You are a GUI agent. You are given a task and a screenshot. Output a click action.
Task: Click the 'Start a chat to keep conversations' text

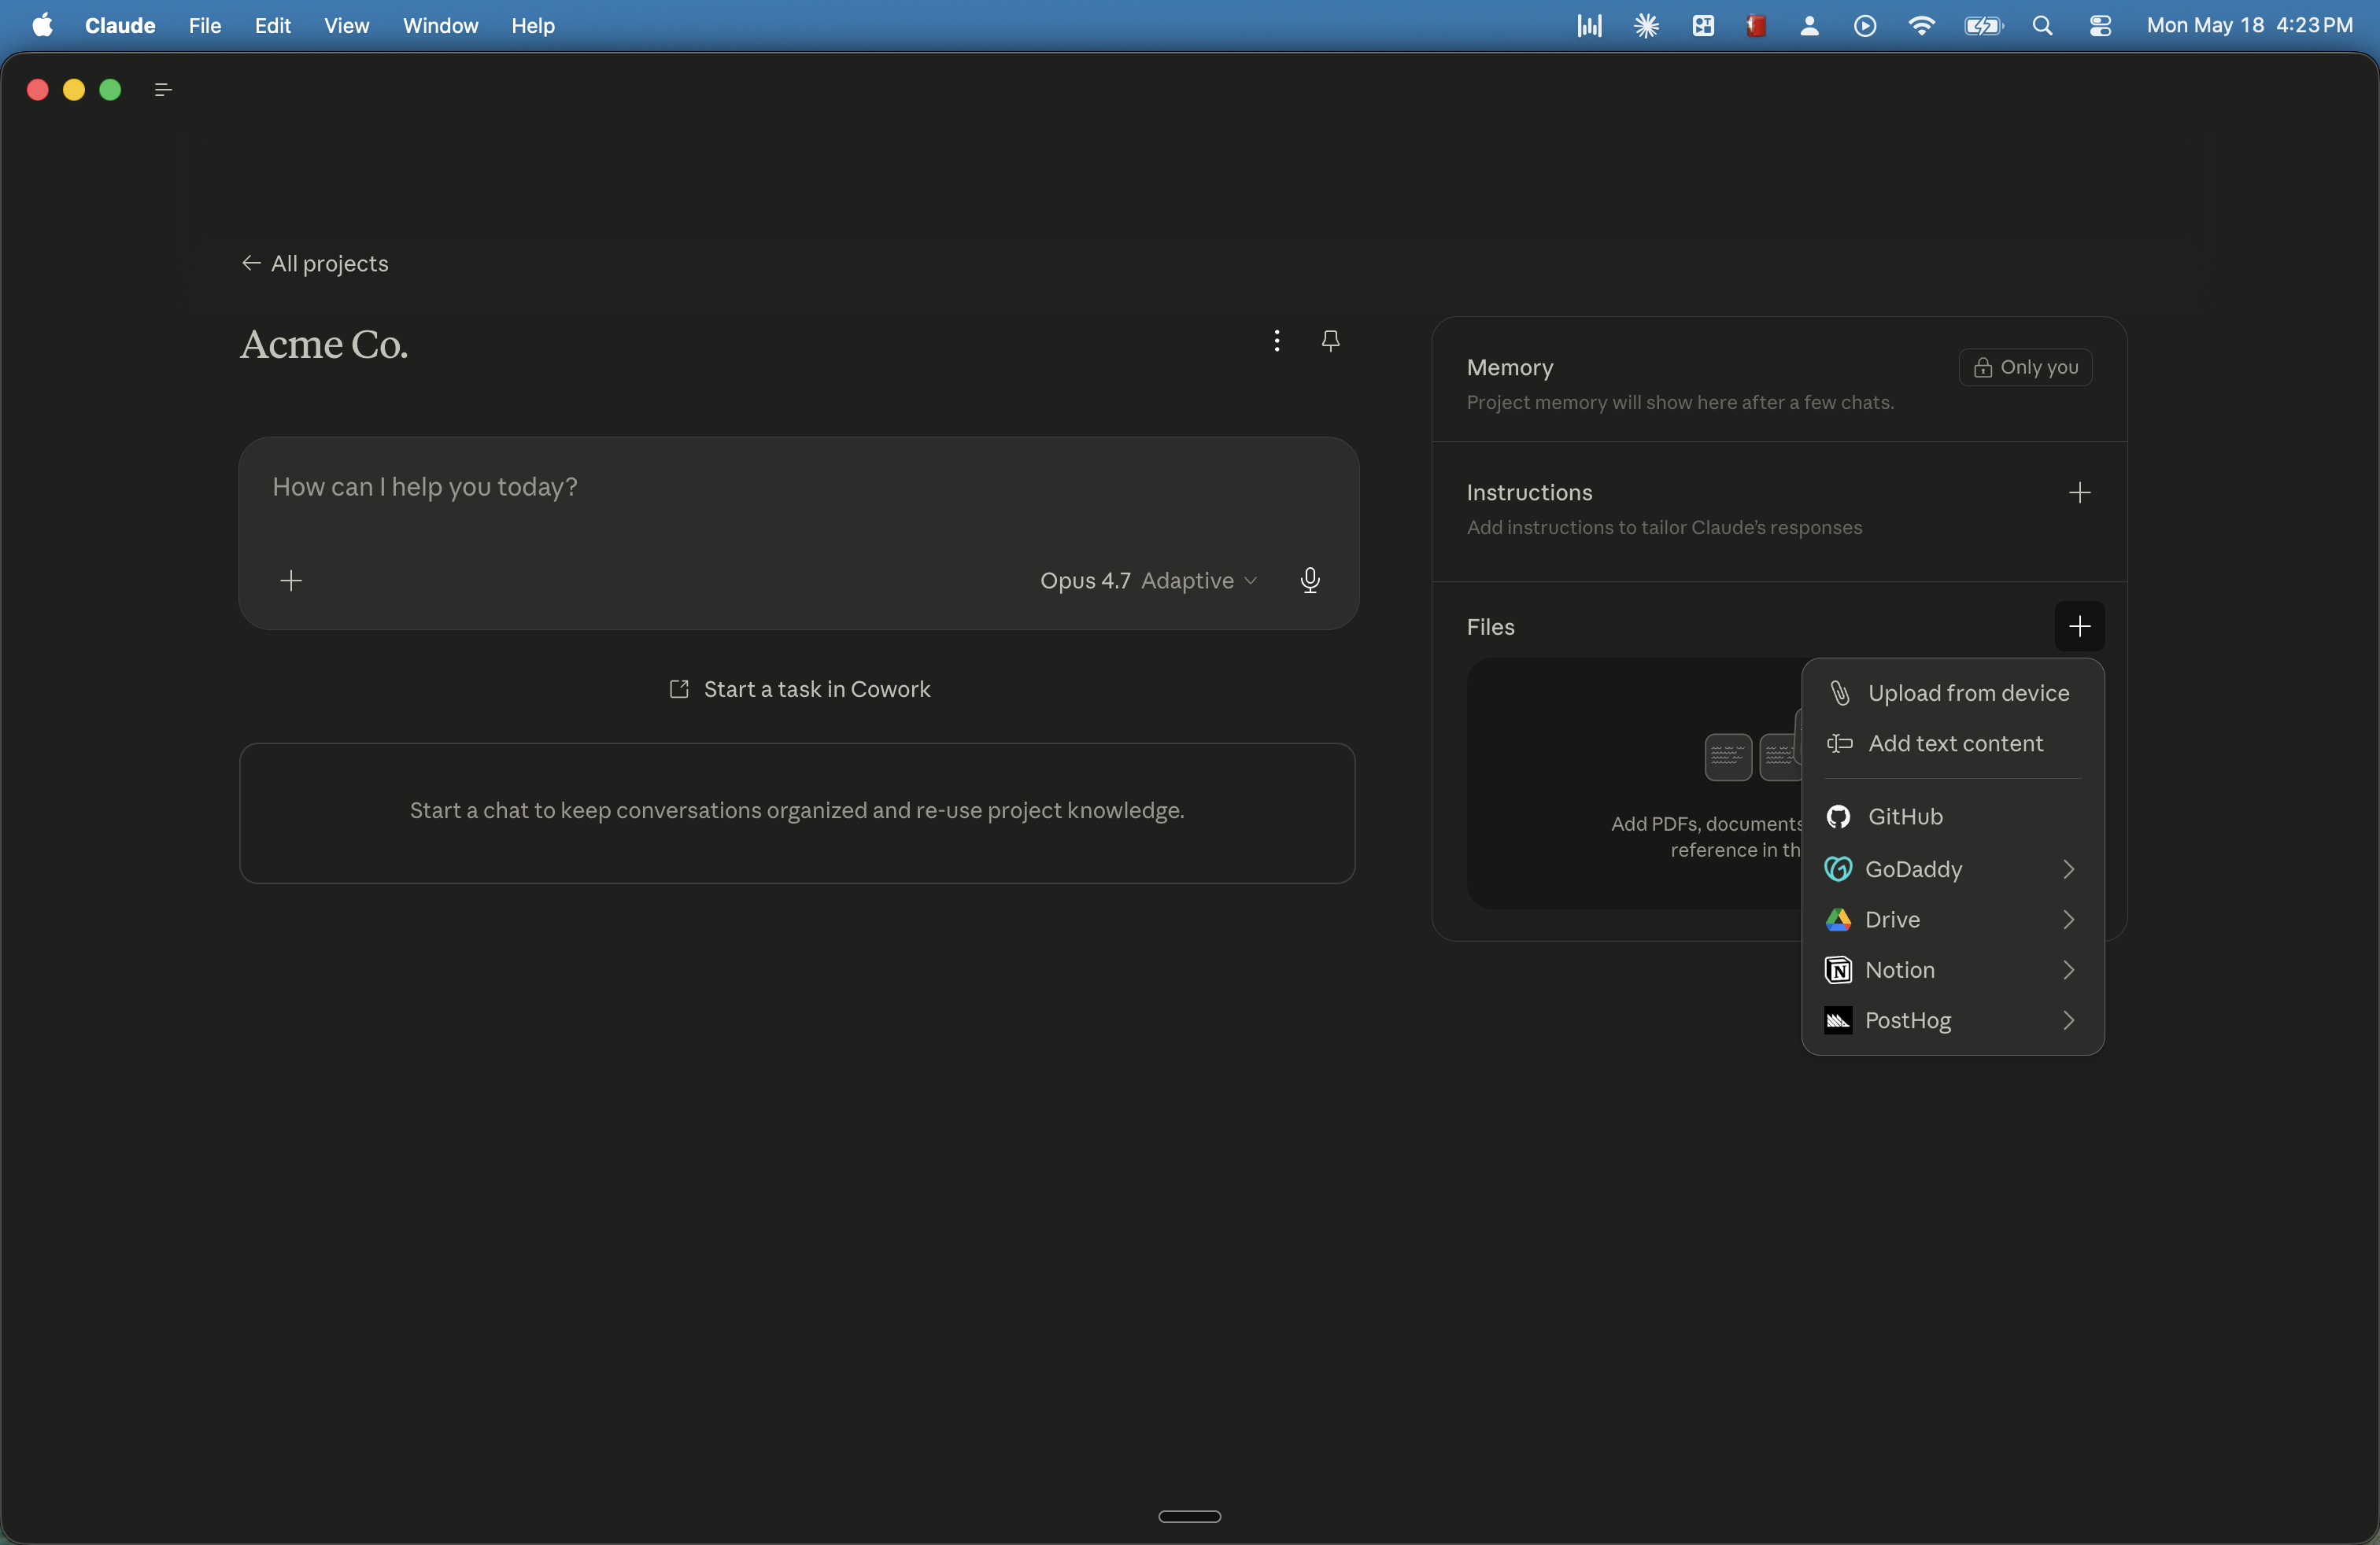coord(797,810)
